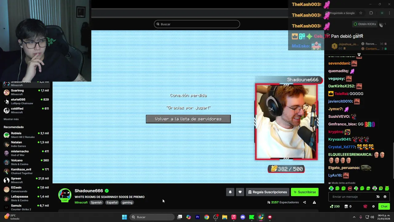Open Discord from the taskbar
This screenshot has height=222, width=394.
(243, 217)
